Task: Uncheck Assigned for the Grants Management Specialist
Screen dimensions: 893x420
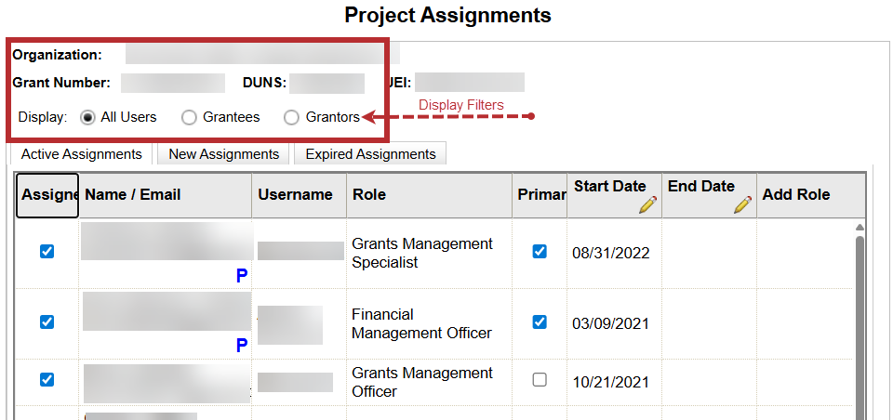Action: point(47,252)
